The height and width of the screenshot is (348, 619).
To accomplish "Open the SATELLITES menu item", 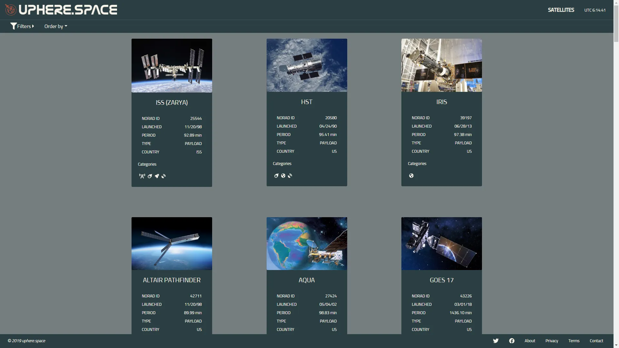I will 561,10.
